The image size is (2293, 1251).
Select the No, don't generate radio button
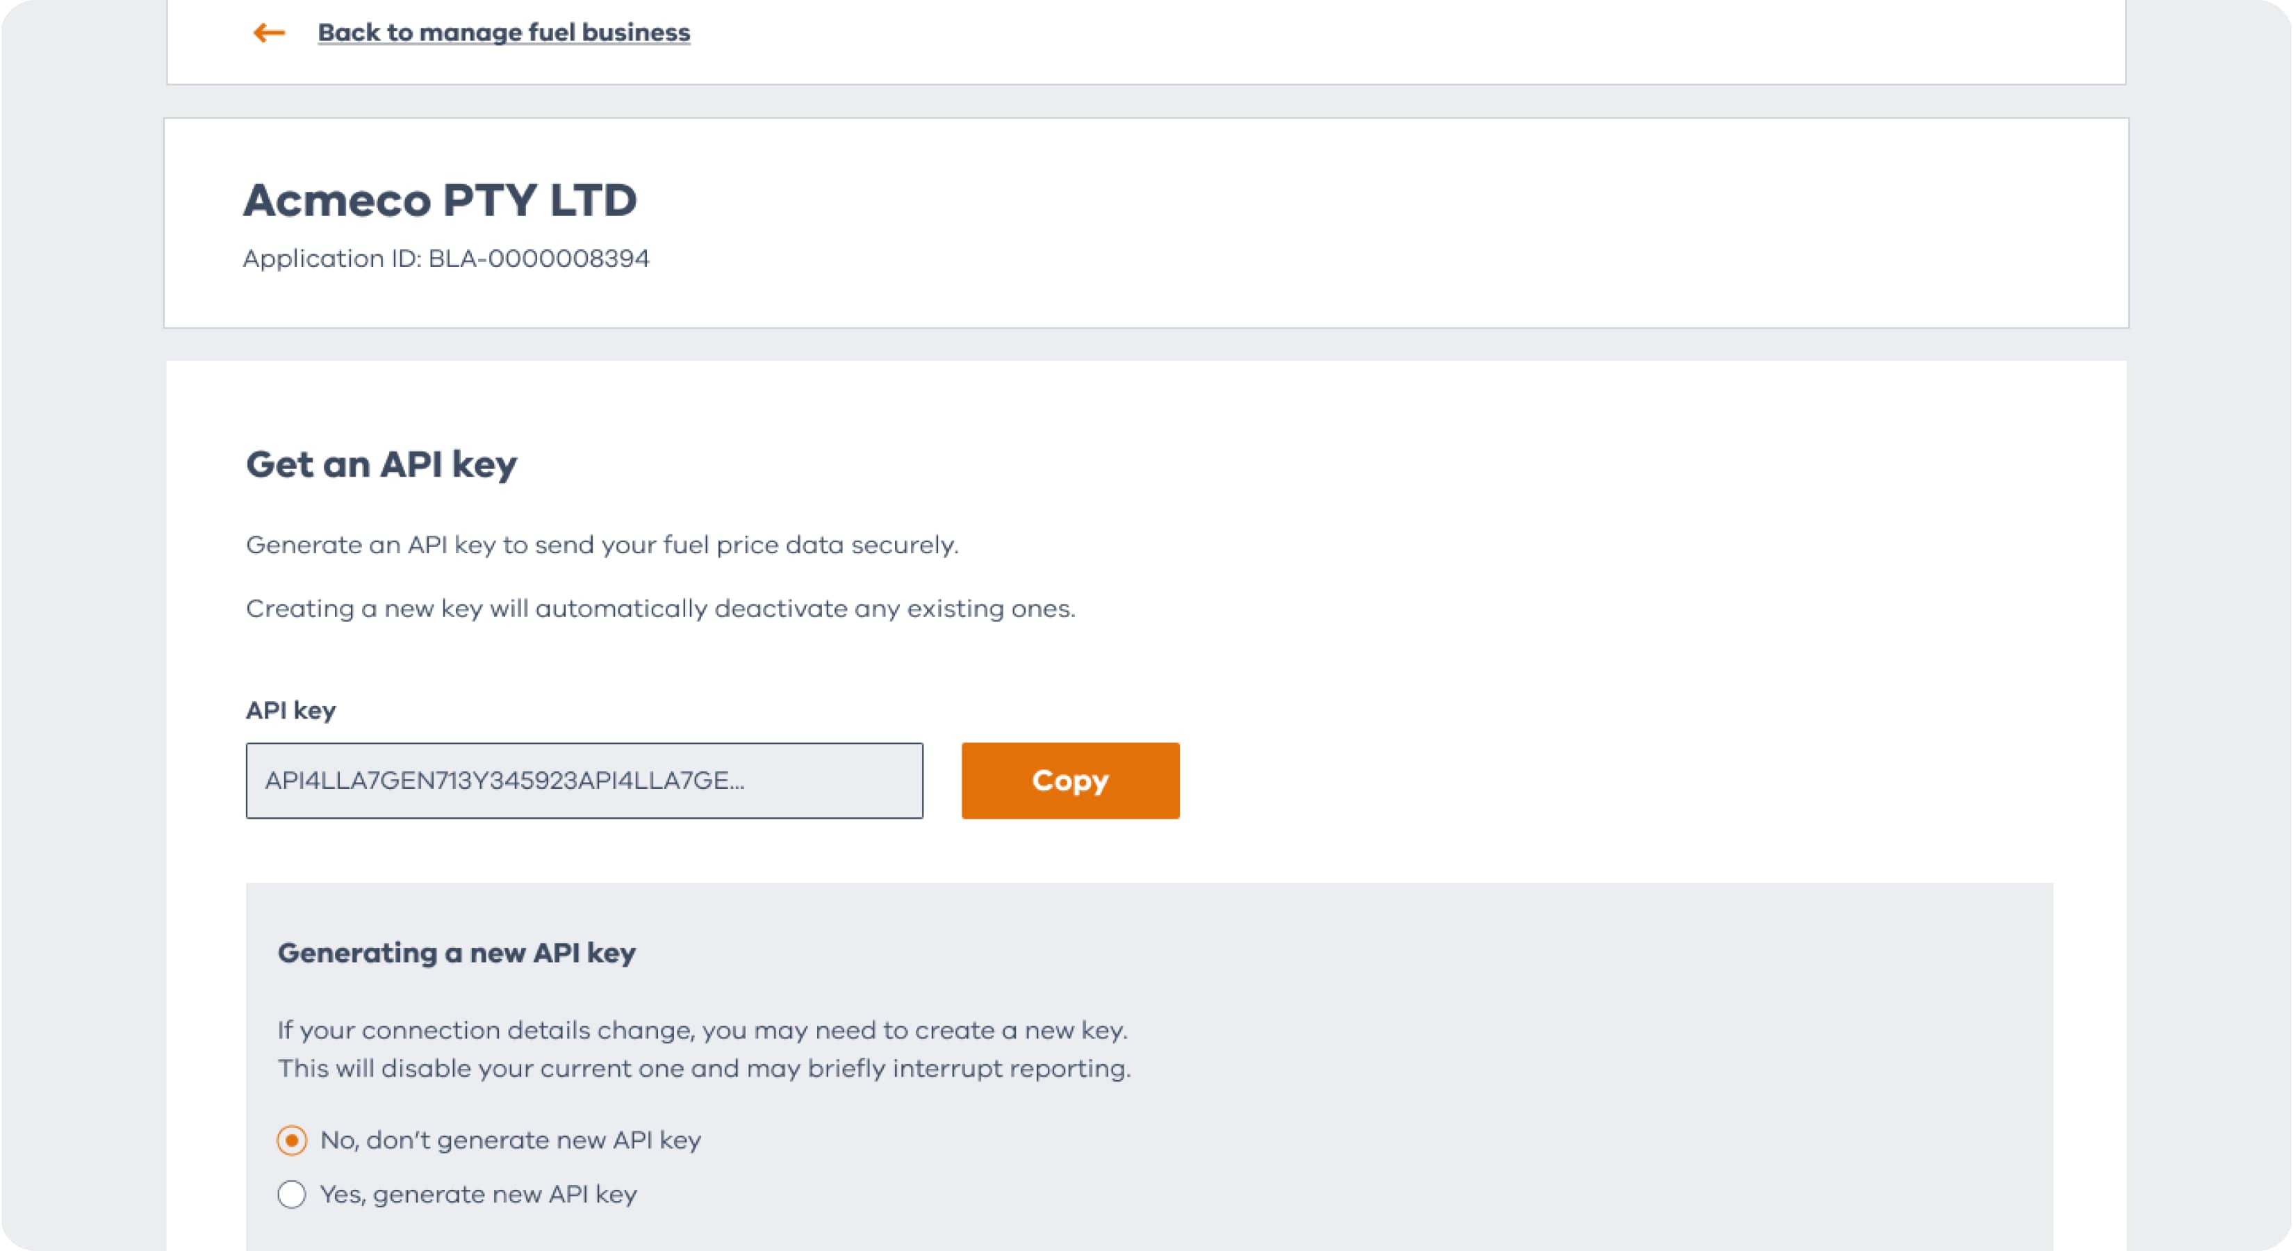coord(292,1140)
